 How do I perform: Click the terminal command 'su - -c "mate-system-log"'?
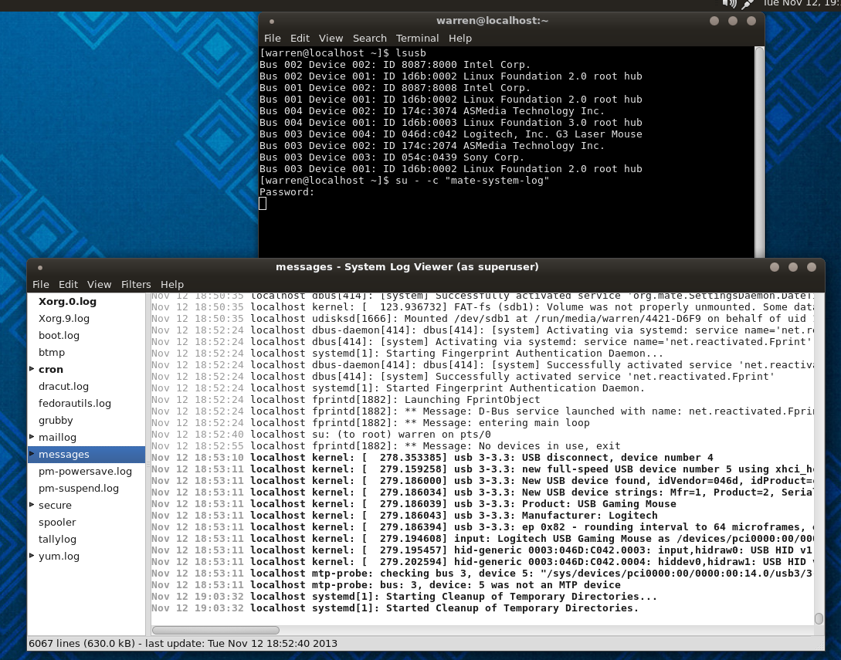[x=473, y=181]
